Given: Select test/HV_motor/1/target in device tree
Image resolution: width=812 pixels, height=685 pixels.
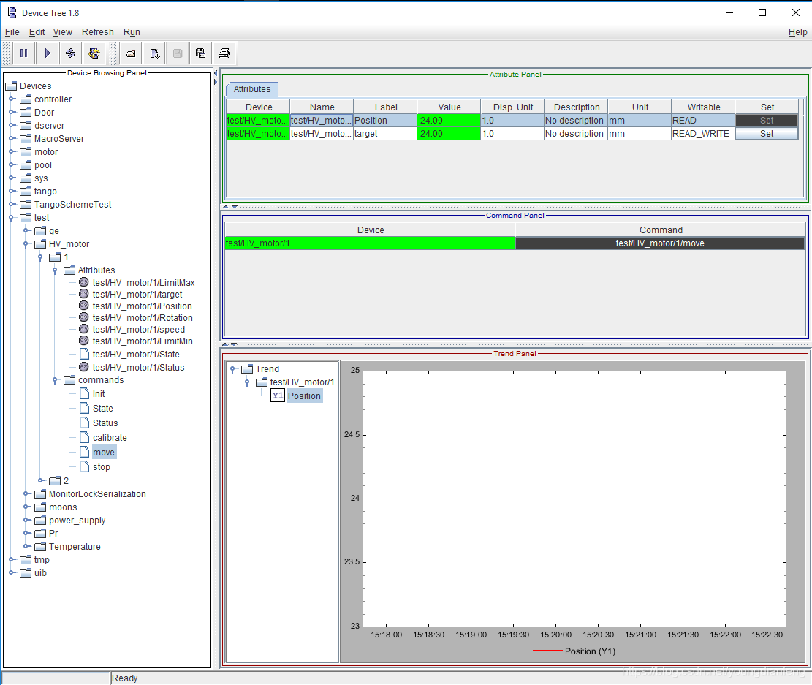Looking at the screenshot, I should tap(137, 295).
